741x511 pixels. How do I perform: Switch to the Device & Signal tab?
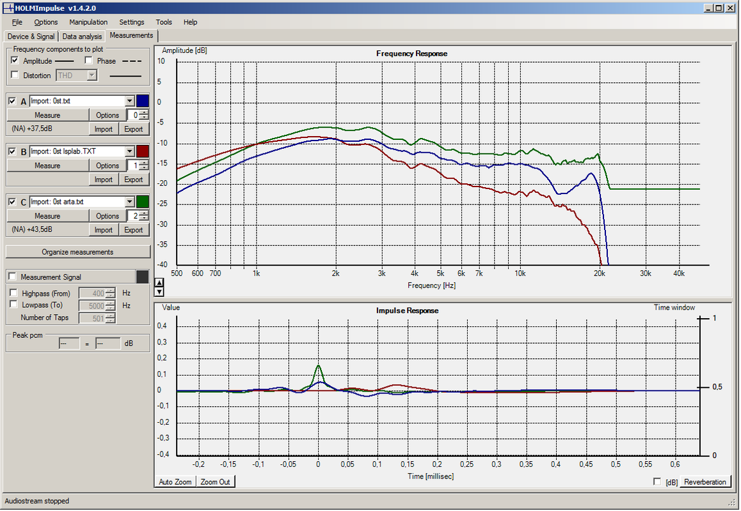31,36
